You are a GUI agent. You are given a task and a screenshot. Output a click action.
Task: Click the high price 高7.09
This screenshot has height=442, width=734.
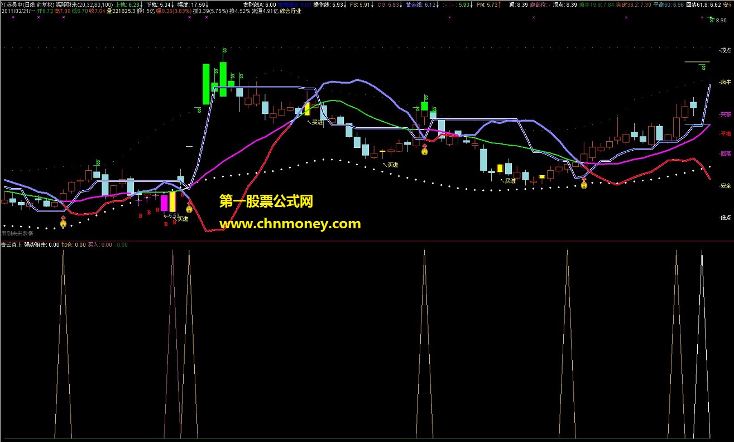point(63,11)
